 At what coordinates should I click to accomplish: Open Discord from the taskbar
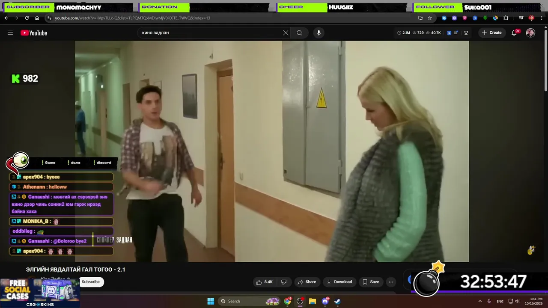point(325,301)
